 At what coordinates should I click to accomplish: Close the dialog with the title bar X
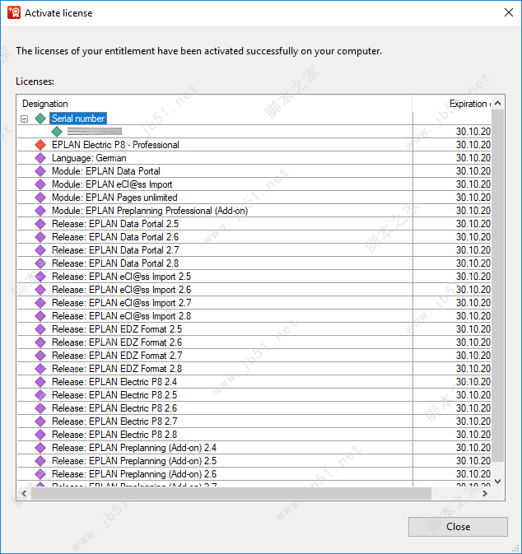coord(509,12)
